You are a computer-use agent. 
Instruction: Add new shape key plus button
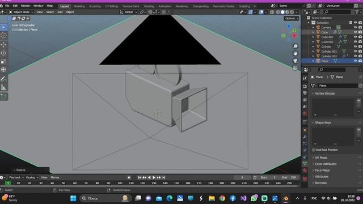pyautogui.click(x=358, y=130)
